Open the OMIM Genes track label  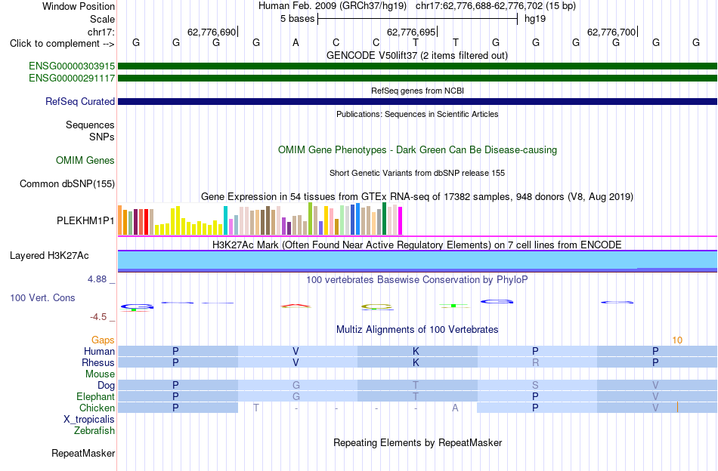(x=85, y=161)
